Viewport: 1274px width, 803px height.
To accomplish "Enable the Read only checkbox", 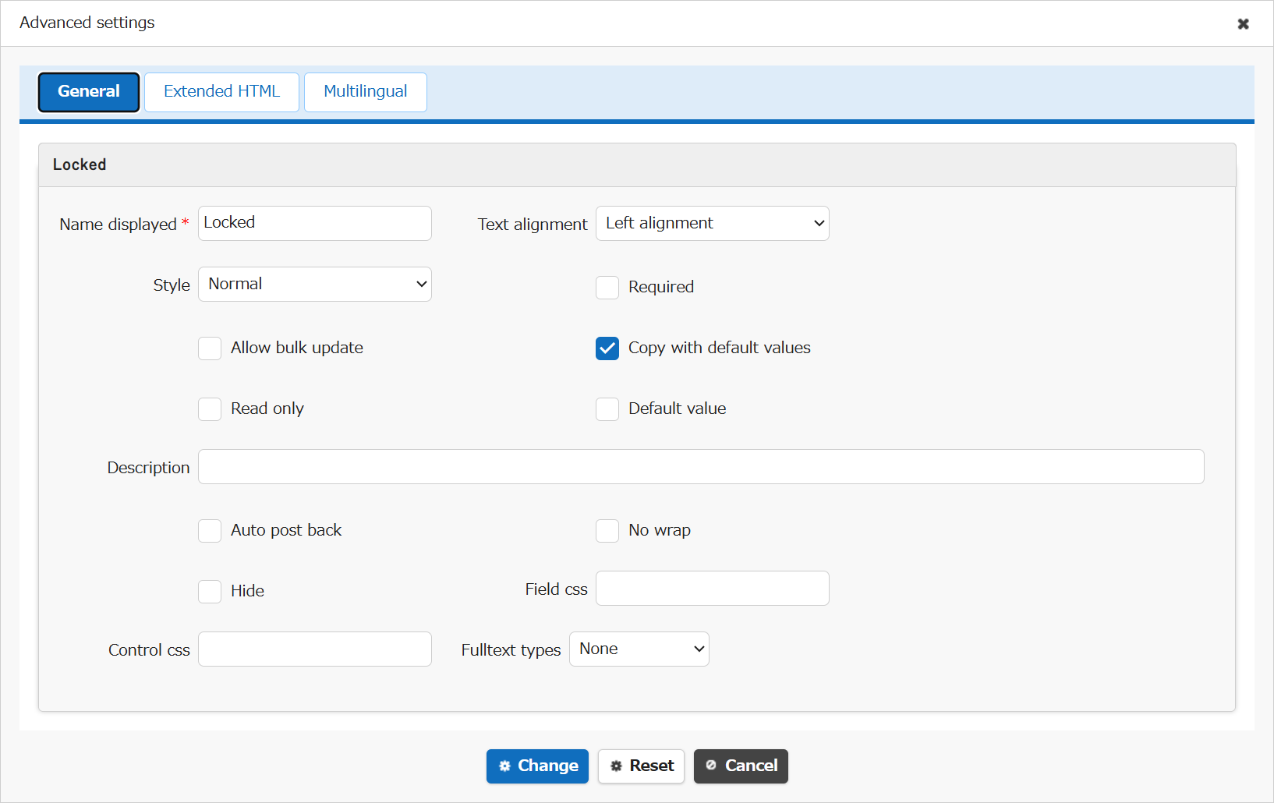I will point(210,409).
